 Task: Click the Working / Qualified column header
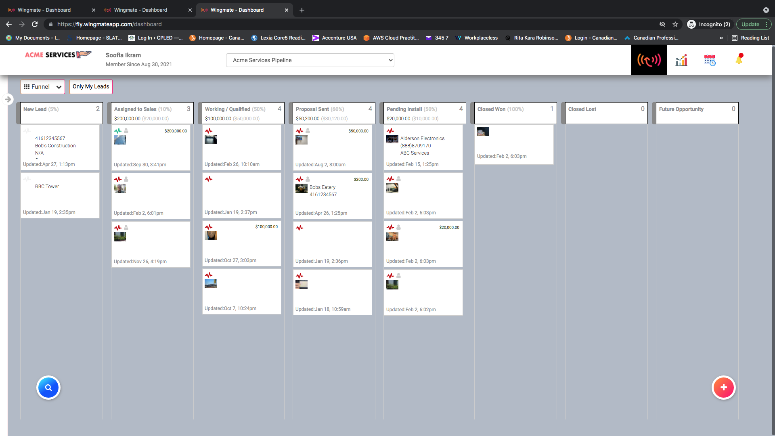coord(243,113)
